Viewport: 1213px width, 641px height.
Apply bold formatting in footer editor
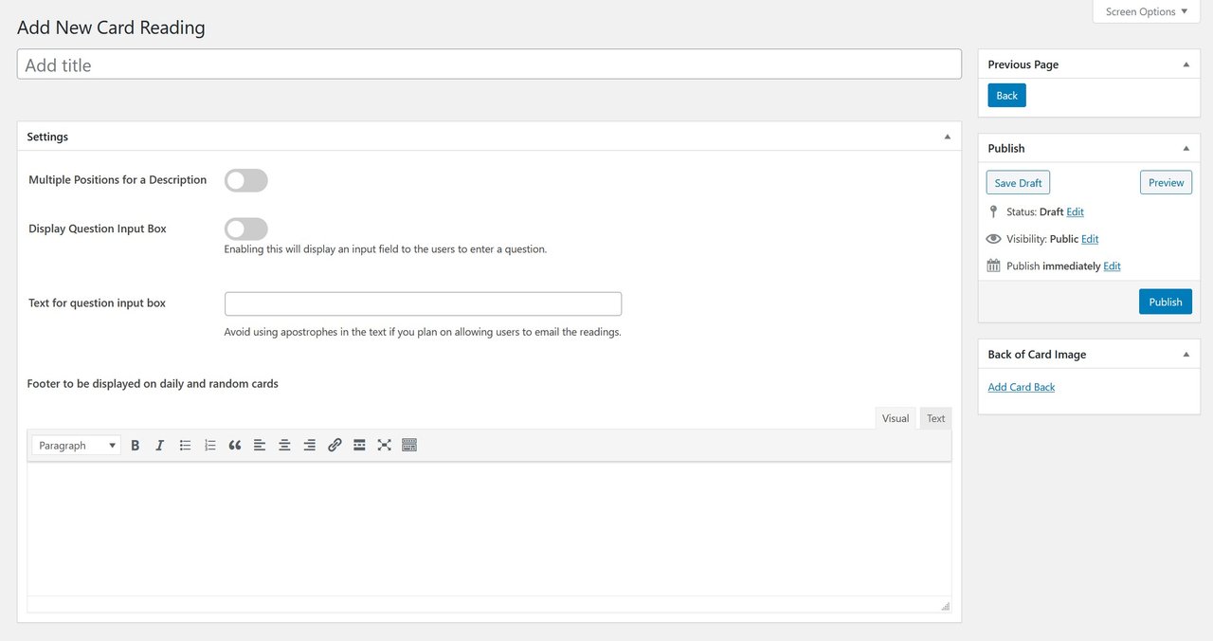[x=136, y=445]
